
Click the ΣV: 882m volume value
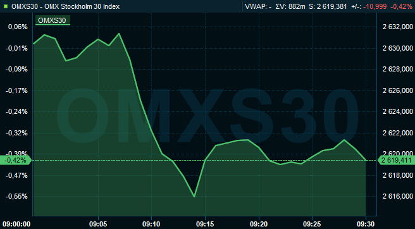291,6
